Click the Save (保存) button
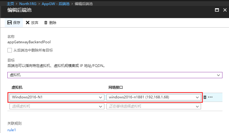 (14, 23)
